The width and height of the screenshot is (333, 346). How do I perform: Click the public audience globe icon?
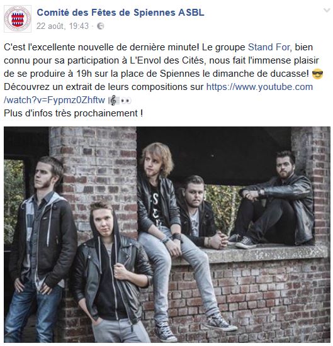tap(101, 26)
